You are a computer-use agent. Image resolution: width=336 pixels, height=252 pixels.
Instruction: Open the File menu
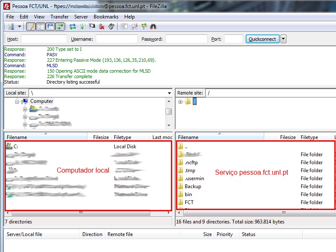coord(10,17)
